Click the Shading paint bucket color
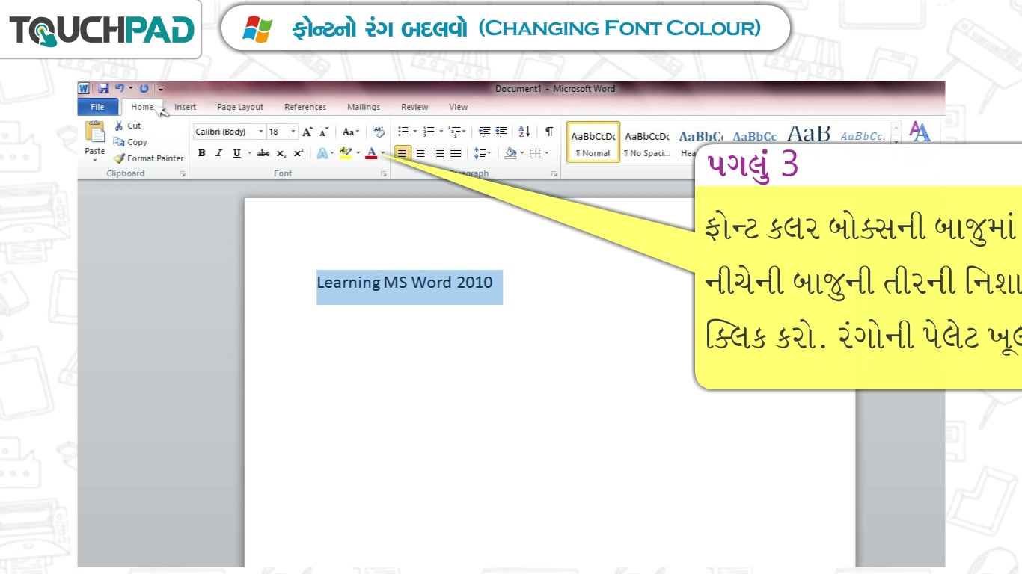This screenshot has height=574, width=1022. pyautogui.click(x=510, y=153)
